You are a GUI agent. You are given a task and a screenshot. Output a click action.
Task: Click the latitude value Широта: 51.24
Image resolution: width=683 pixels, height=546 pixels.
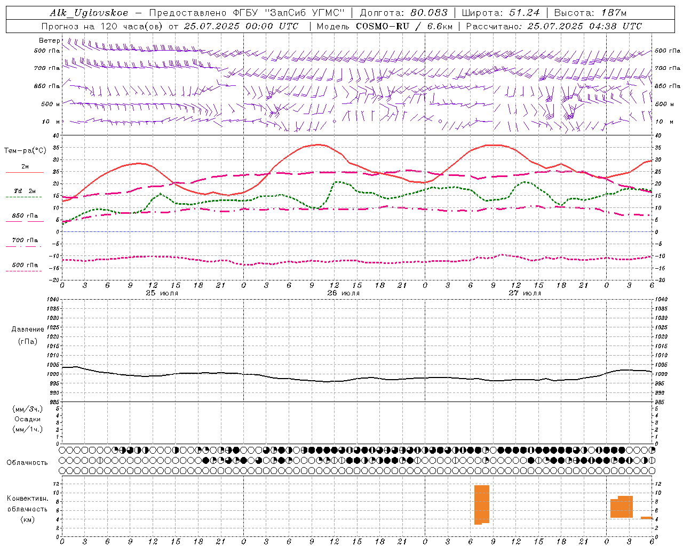coord(501,13)
